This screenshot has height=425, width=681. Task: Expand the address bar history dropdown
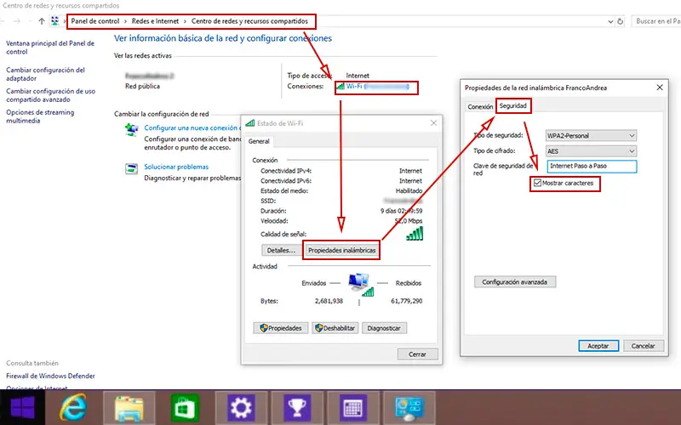[x=610, y=21]
